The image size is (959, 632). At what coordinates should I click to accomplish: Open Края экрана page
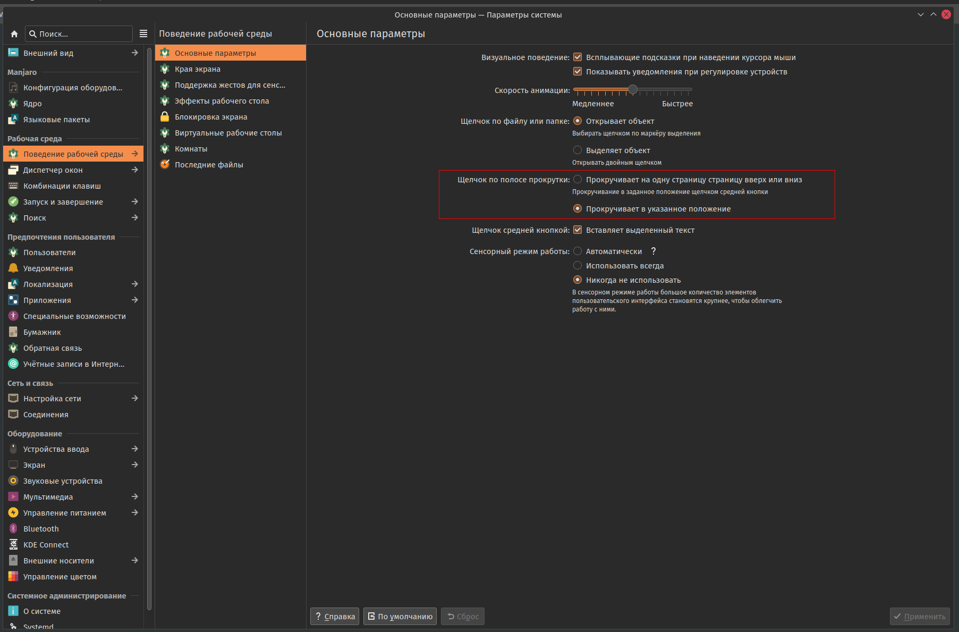pos(230,69)
